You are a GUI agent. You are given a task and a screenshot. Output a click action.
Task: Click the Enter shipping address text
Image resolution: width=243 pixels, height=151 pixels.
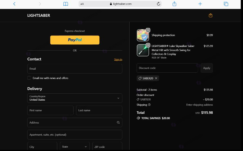point(200,105)
